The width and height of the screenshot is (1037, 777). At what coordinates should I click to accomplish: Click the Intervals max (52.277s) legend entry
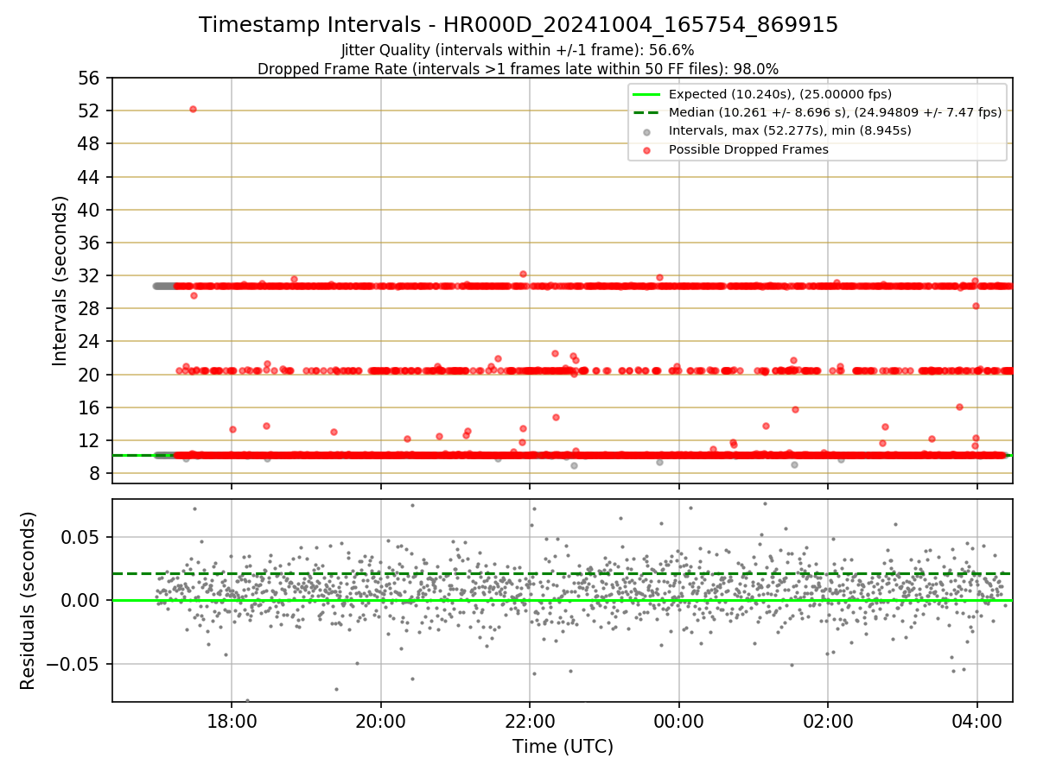pyautogui.click(x=790, y=130)
